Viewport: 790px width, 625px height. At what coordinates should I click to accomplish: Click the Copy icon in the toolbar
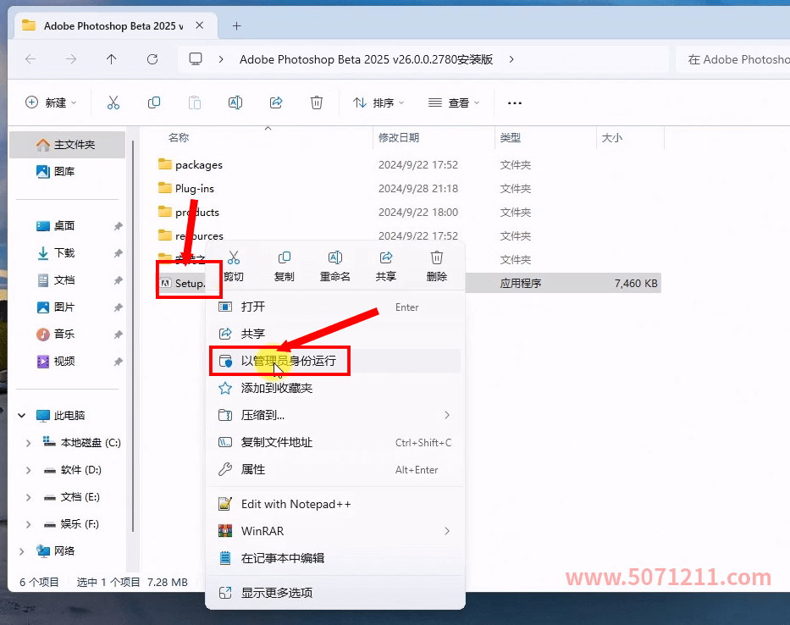pos(153,102)
